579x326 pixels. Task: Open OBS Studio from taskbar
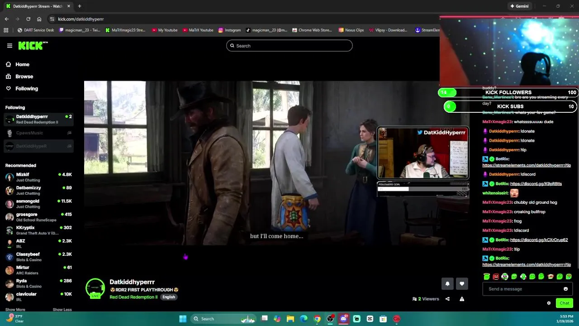[330, 319]
